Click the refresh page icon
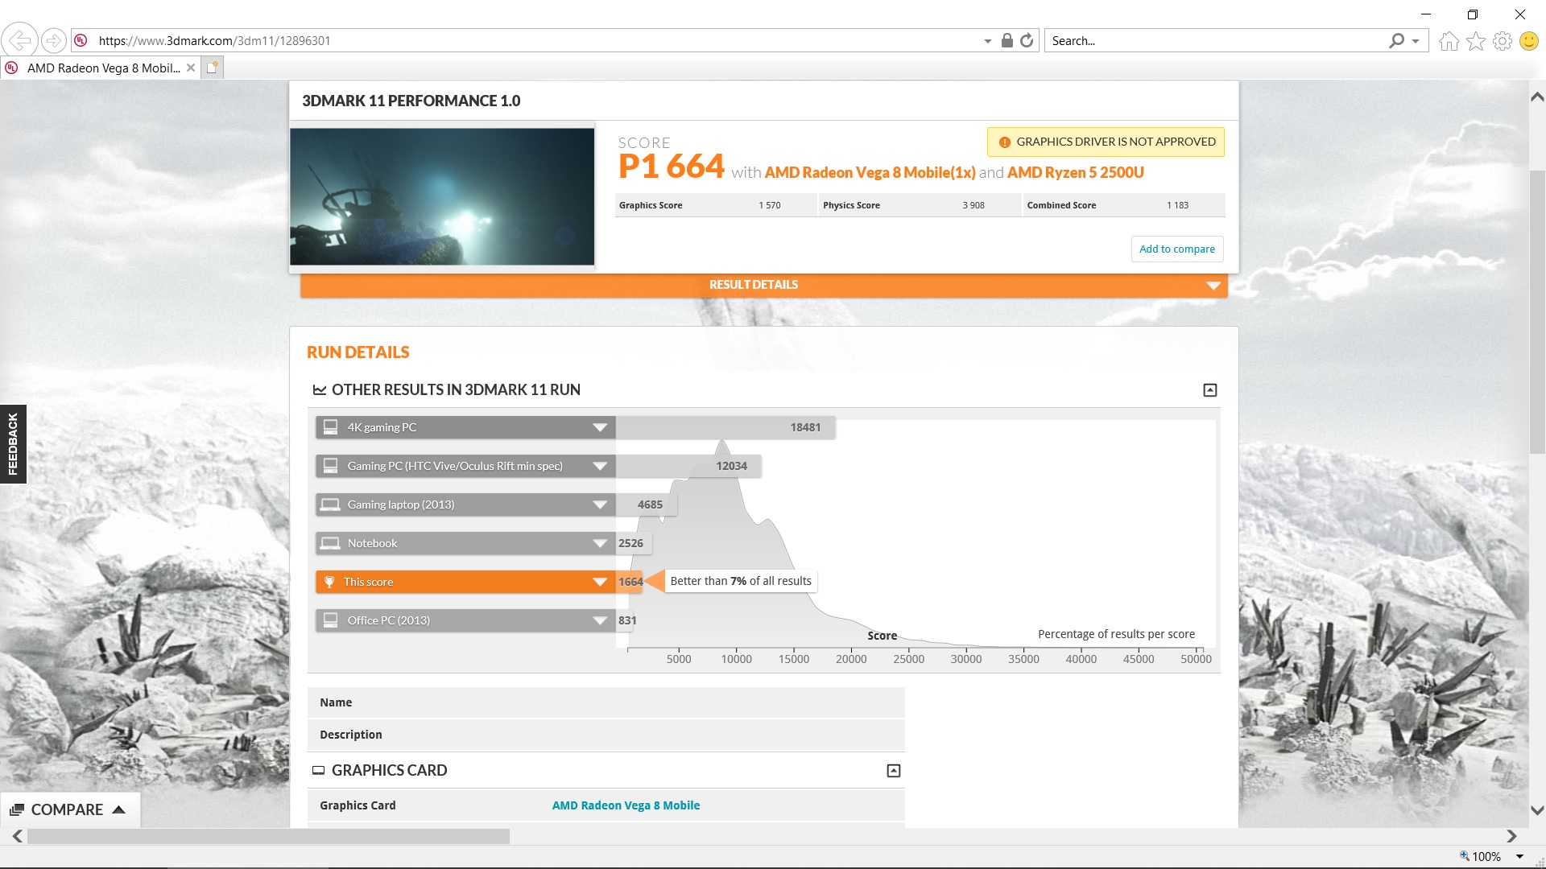Image resolution: width=1546 pixels, height=869 pixels. coord(1027,40)
